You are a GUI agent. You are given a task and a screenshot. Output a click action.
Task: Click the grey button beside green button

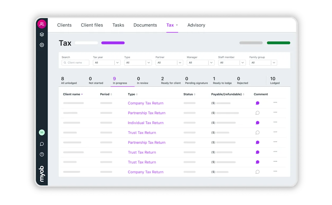tap(251, 43)
